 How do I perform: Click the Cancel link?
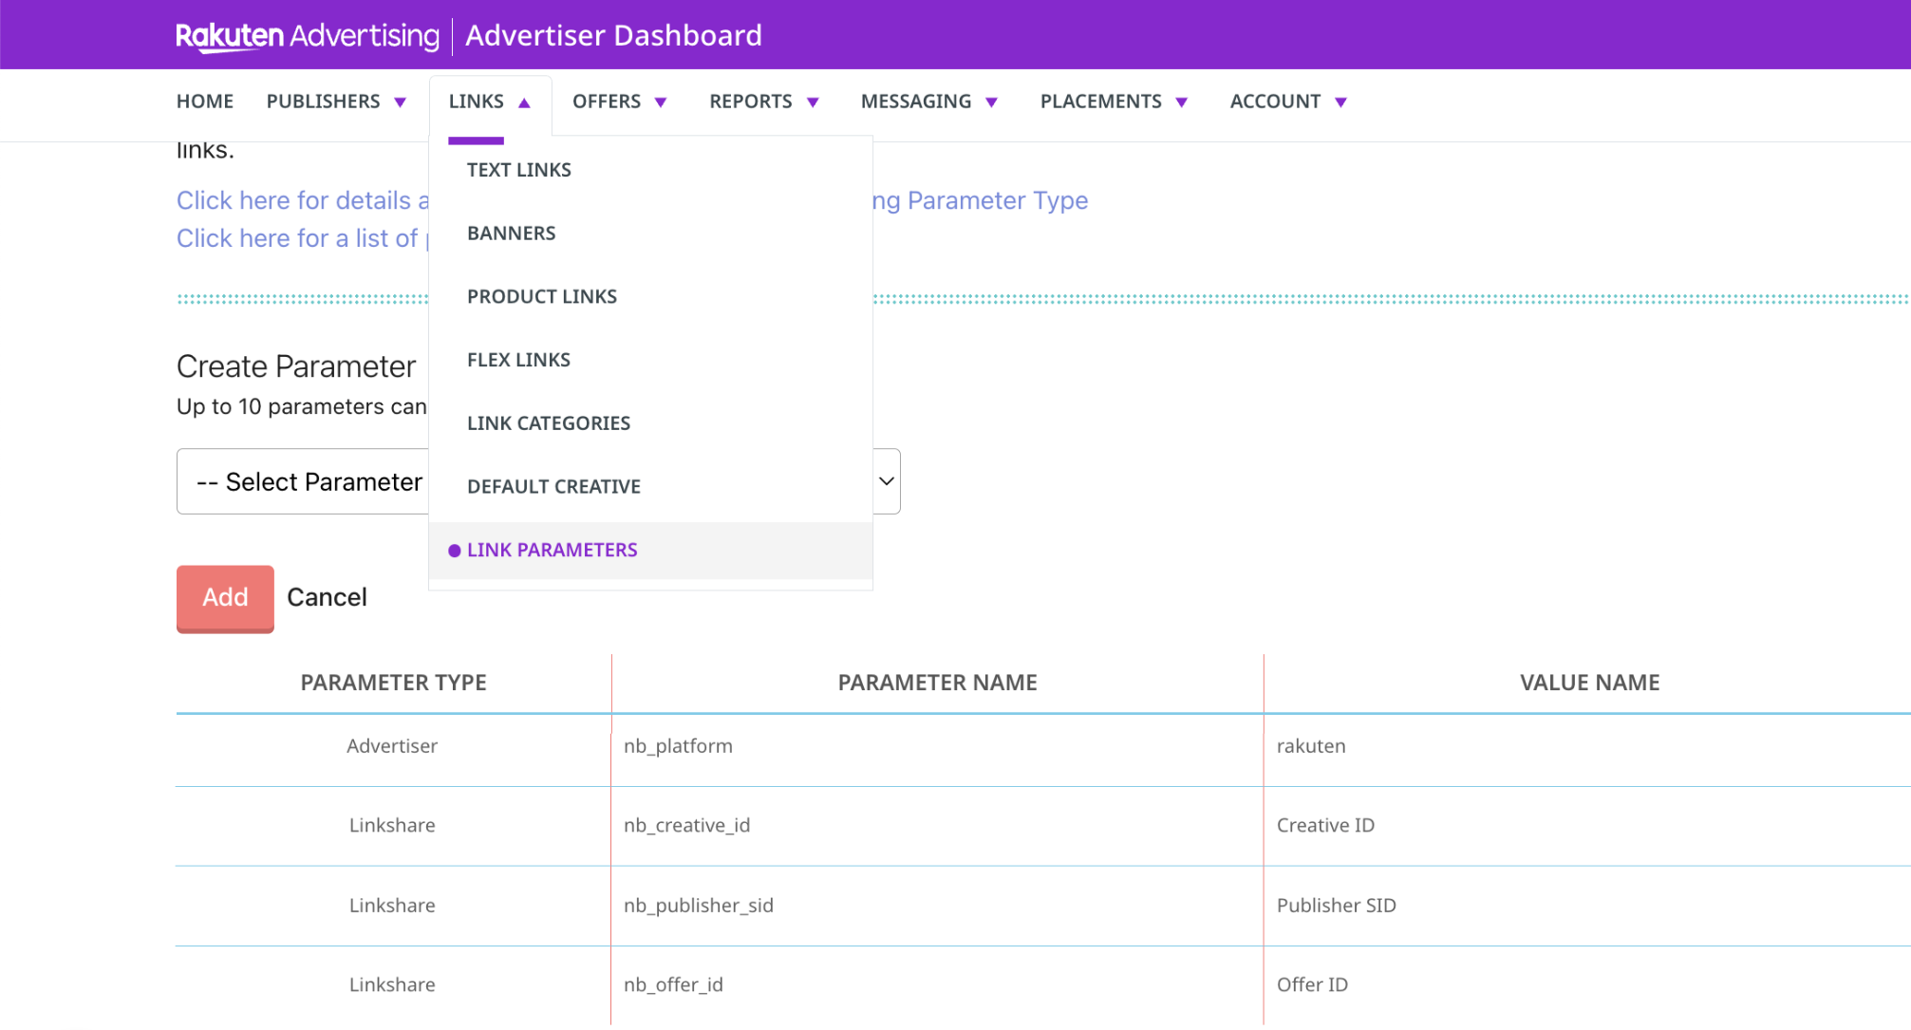pyautogui.click(x=327, y=597)
